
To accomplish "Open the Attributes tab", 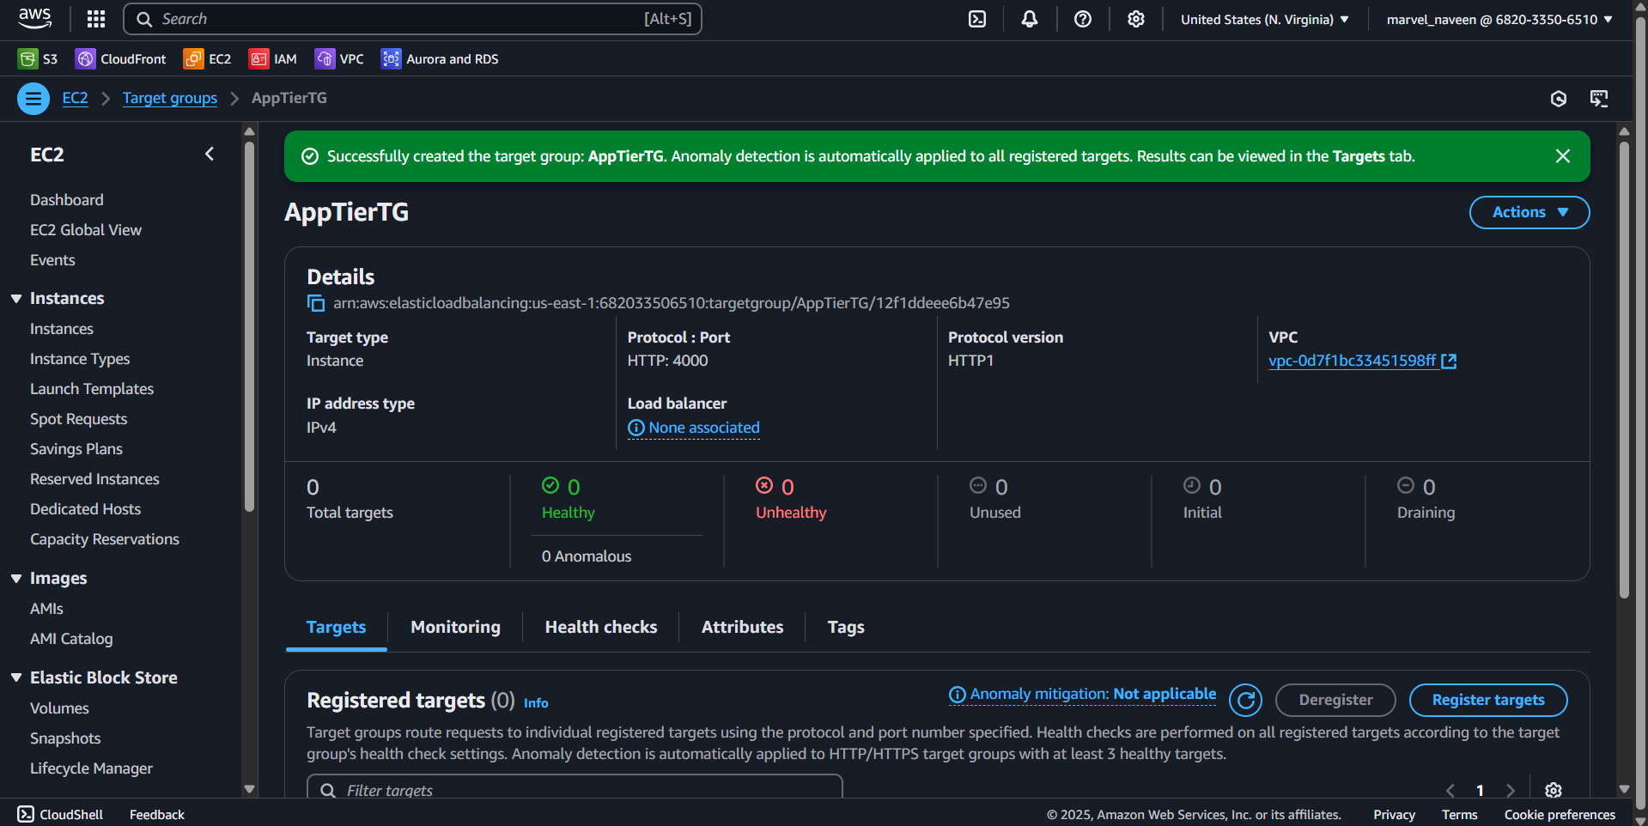I will tap(742, 628).
